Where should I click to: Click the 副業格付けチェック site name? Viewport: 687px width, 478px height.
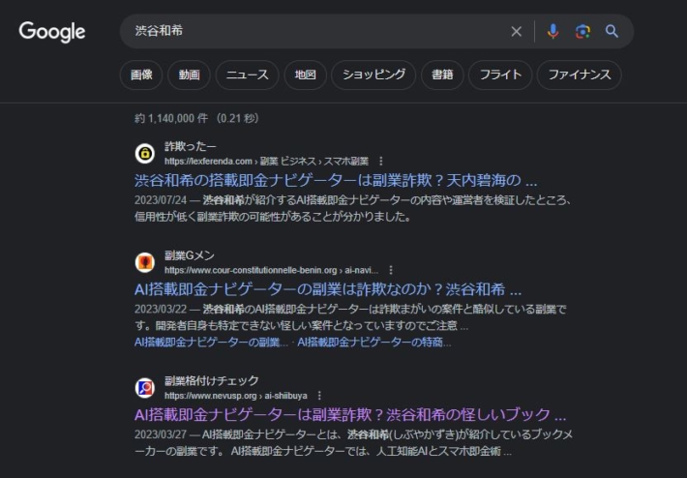(212, 380)
